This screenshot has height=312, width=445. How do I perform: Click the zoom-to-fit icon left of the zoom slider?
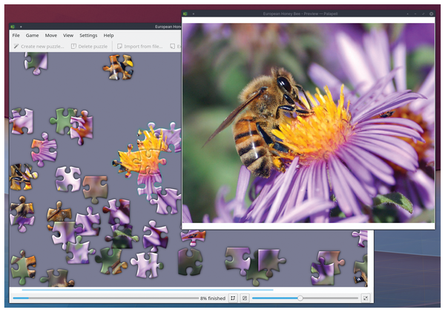click(x=245, y=298)
